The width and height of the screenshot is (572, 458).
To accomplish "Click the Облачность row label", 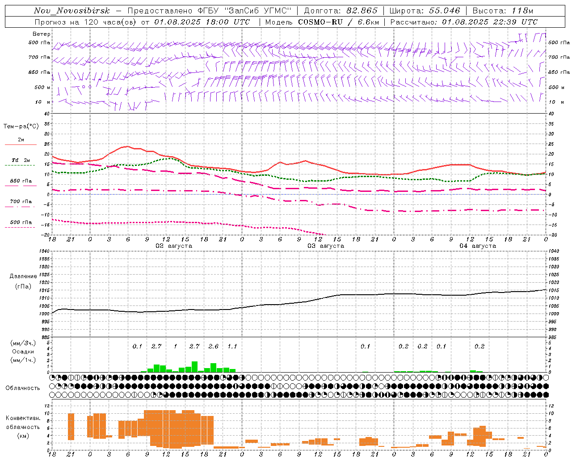I will coord(23,388).
